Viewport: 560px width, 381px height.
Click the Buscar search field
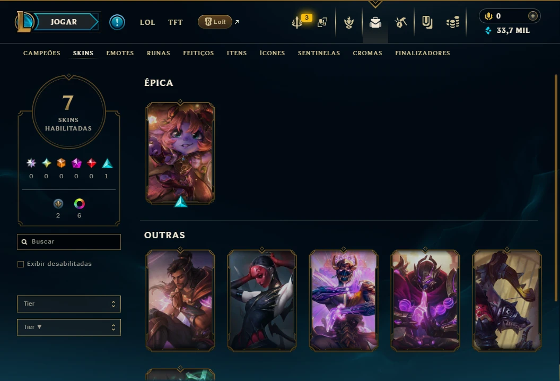pyautogui.click(x=69, y=242)
